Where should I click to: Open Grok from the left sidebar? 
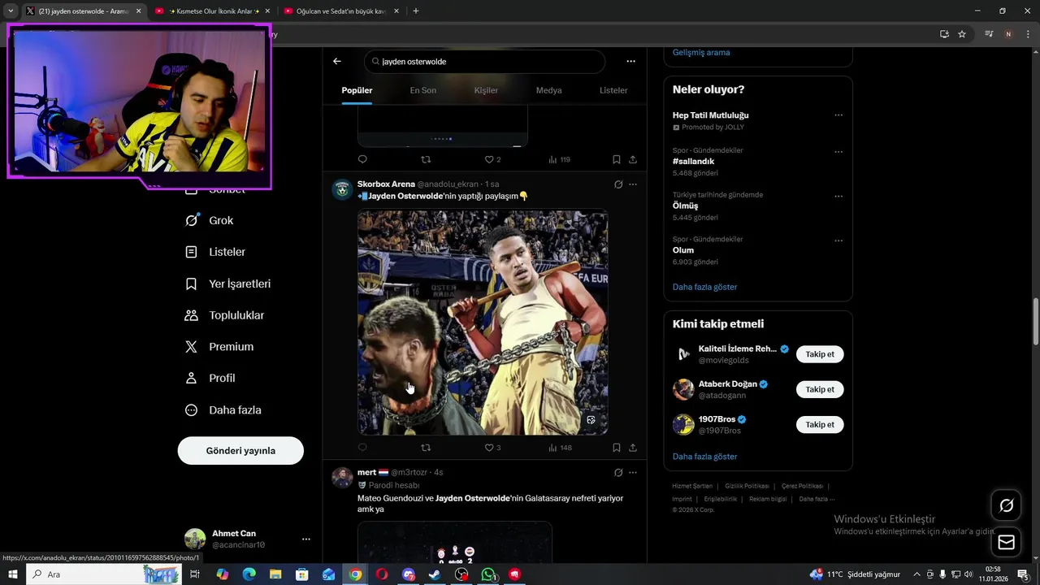click(x=210, y=220)
